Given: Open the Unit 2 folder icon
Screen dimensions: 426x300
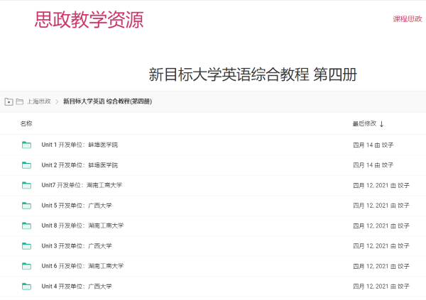Looking at the screenshot, I should [26, 165].
